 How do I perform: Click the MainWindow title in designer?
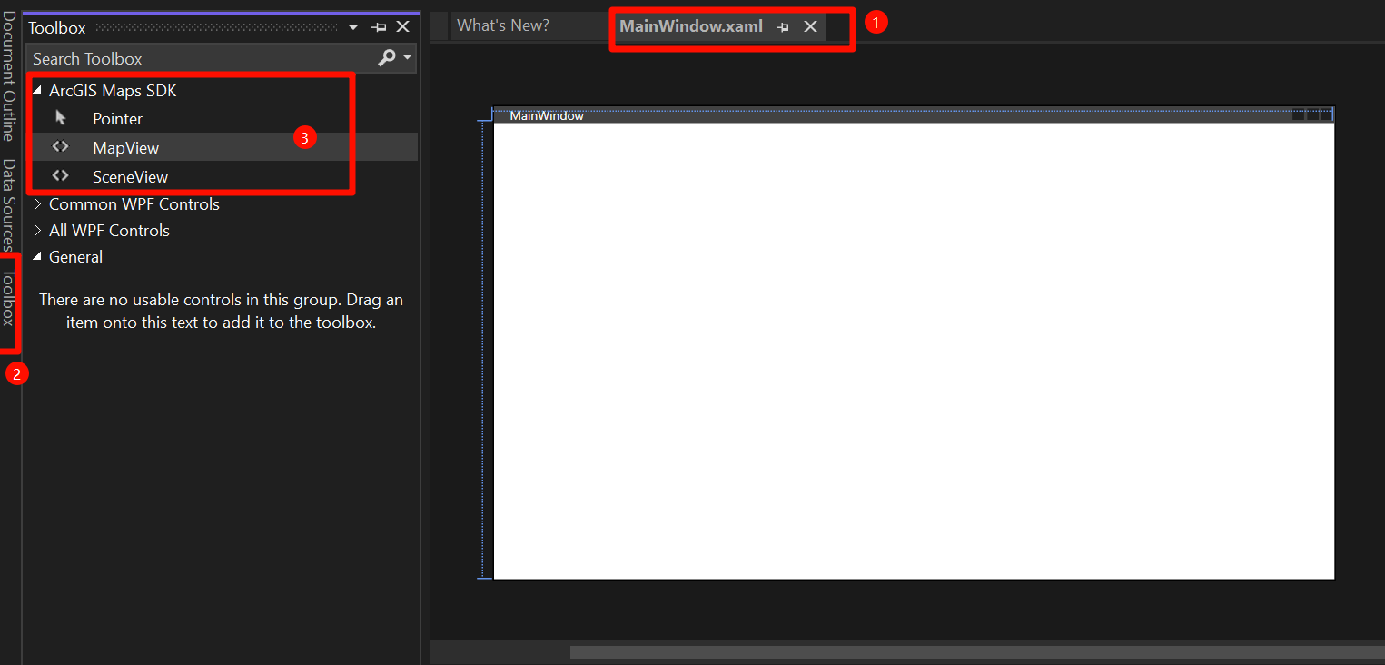(x=547, y=115)
